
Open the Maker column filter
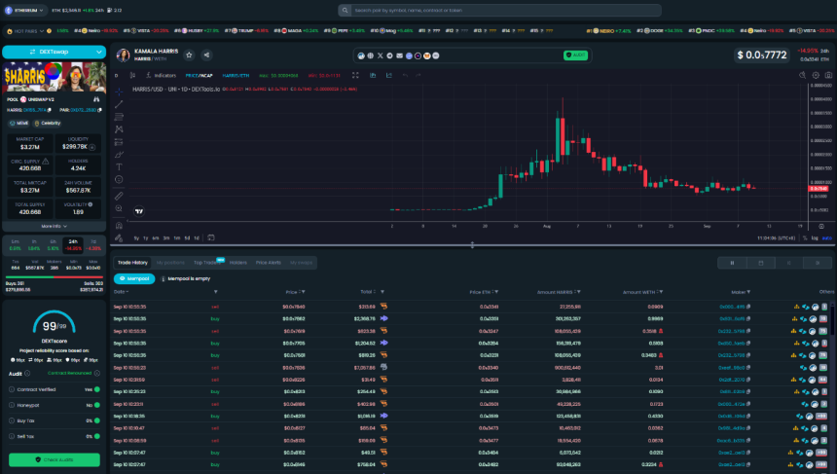coord(748,292)
